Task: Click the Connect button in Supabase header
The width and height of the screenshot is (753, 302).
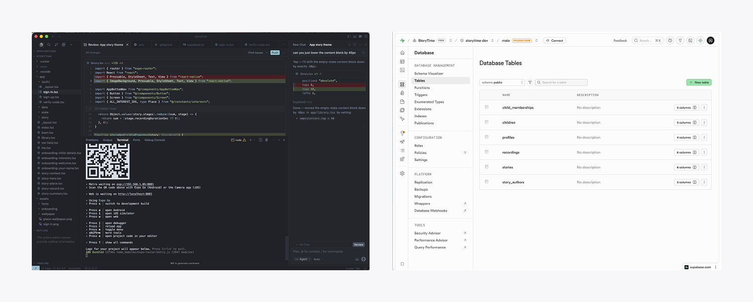Action: [554, 41]
